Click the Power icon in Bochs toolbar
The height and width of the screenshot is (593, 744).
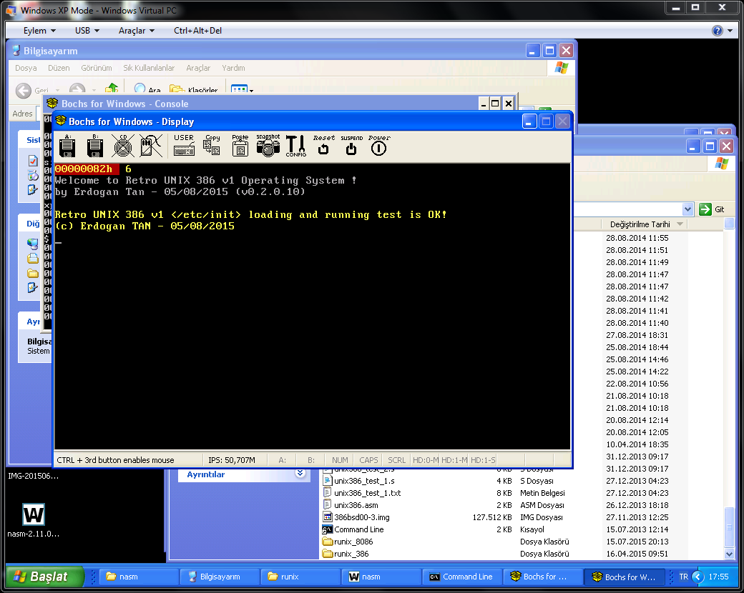[378, 145]
